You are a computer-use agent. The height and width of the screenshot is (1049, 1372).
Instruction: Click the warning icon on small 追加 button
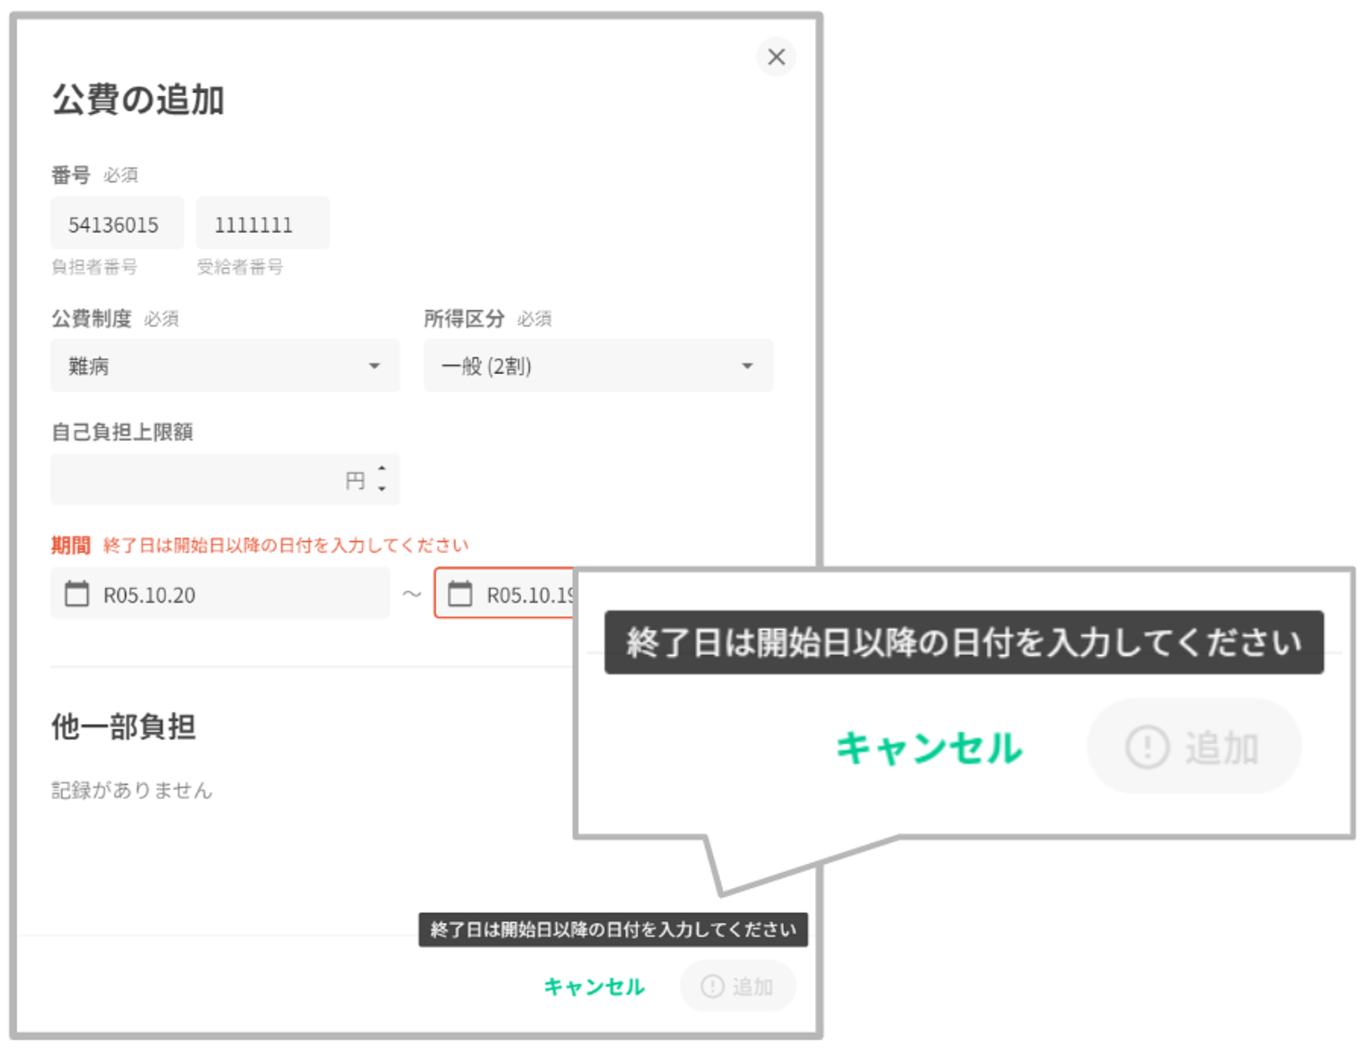point(712,987)
